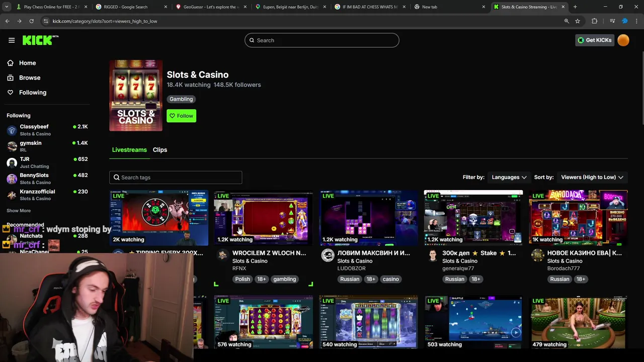644x362 pixels.
Task: Open the 2K watching stream thumbnail
Action: [158, 218]
